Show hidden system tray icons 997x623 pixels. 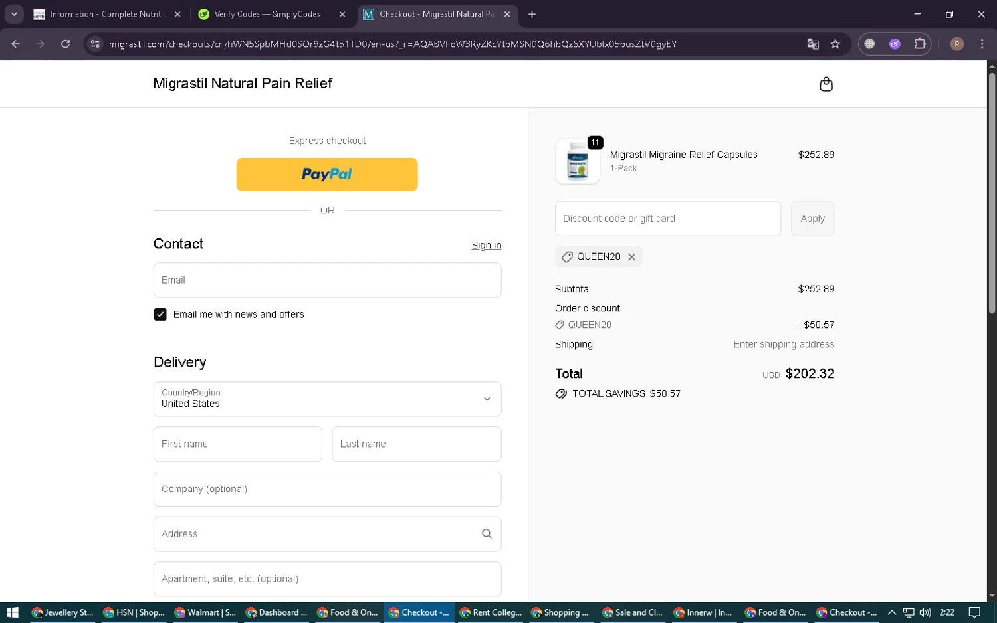coord(892,612)
